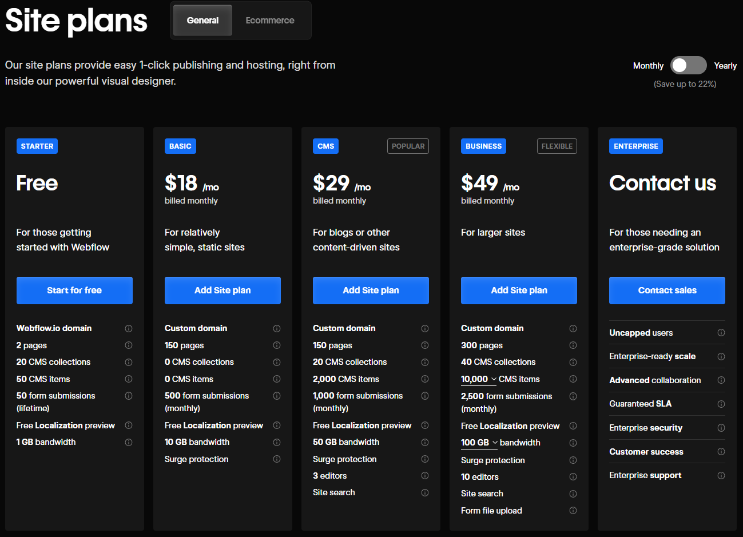
Task: Switch to the General site plans tab
Action: 202,21
